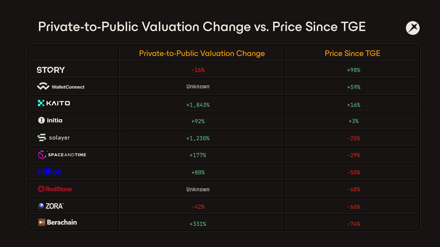Select solayer's +1,230% valuation cell

tap(198, 138)
